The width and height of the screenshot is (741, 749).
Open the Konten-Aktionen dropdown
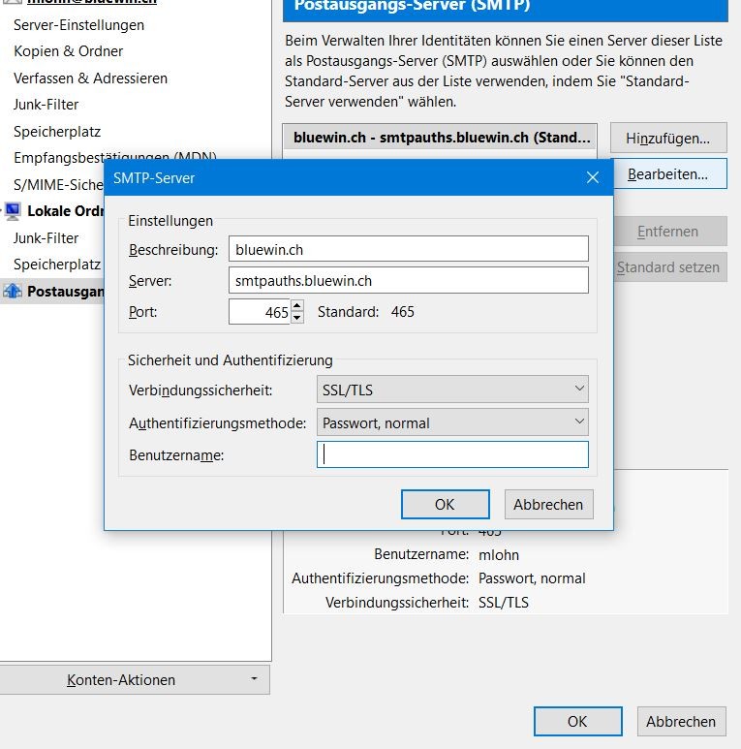135,679
